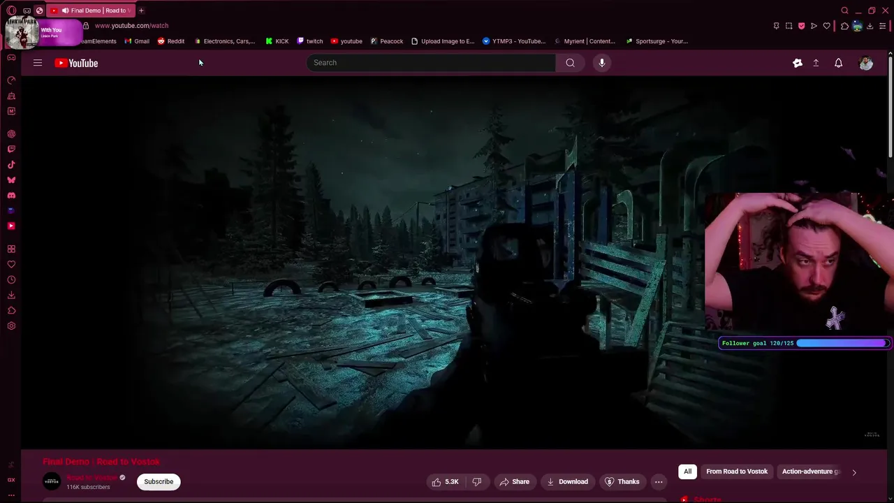Open the ad blocker shield icon

[x=801, y=26]
